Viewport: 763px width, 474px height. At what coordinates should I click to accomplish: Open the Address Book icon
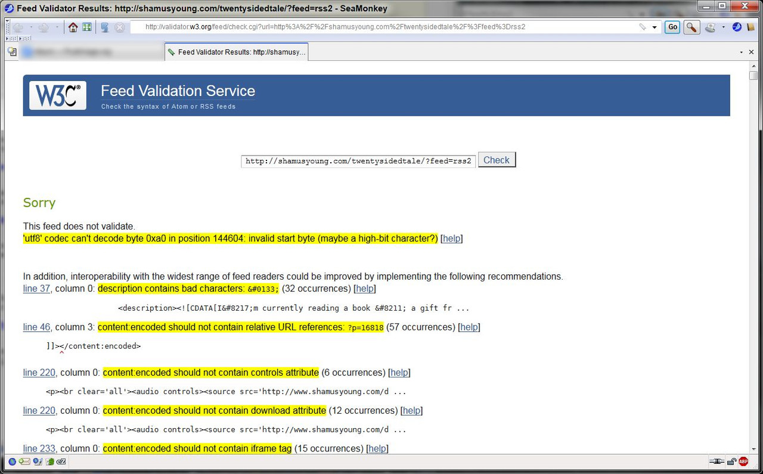pyautogui.click(x=49, y=461)
